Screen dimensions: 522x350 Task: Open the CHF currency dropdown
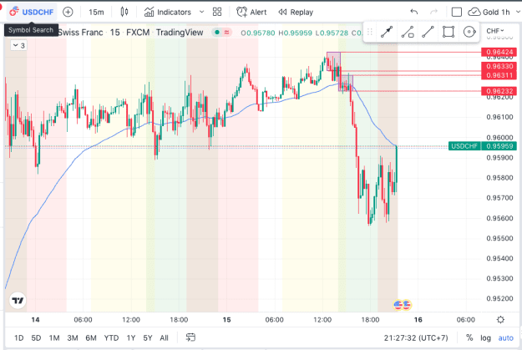pos(495,31)
